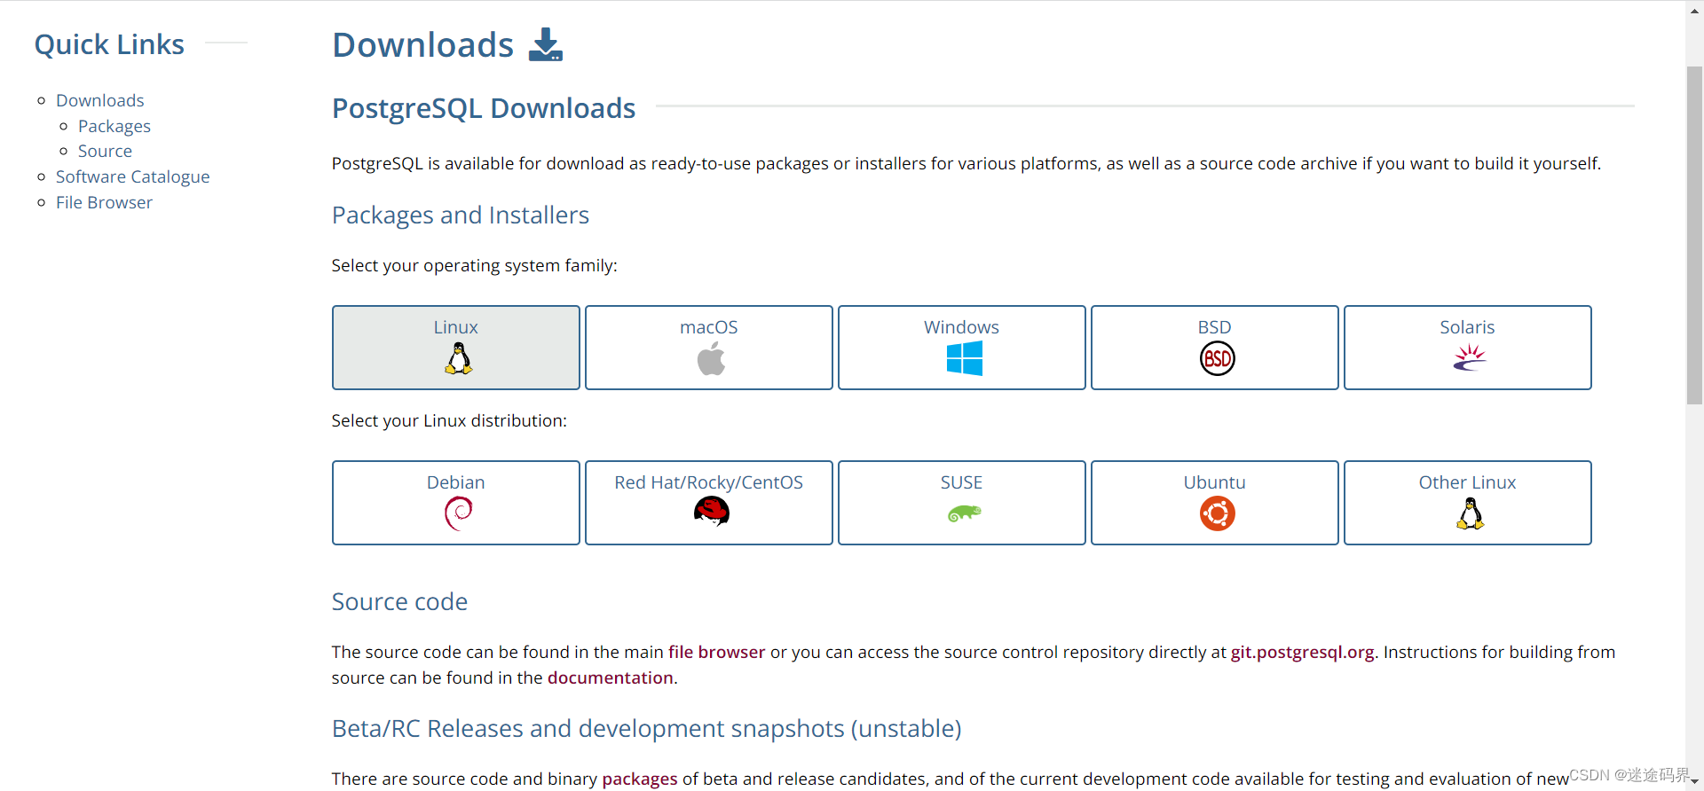
Task: Click the Windows logo icon
Action: click(x=965, y=358)
